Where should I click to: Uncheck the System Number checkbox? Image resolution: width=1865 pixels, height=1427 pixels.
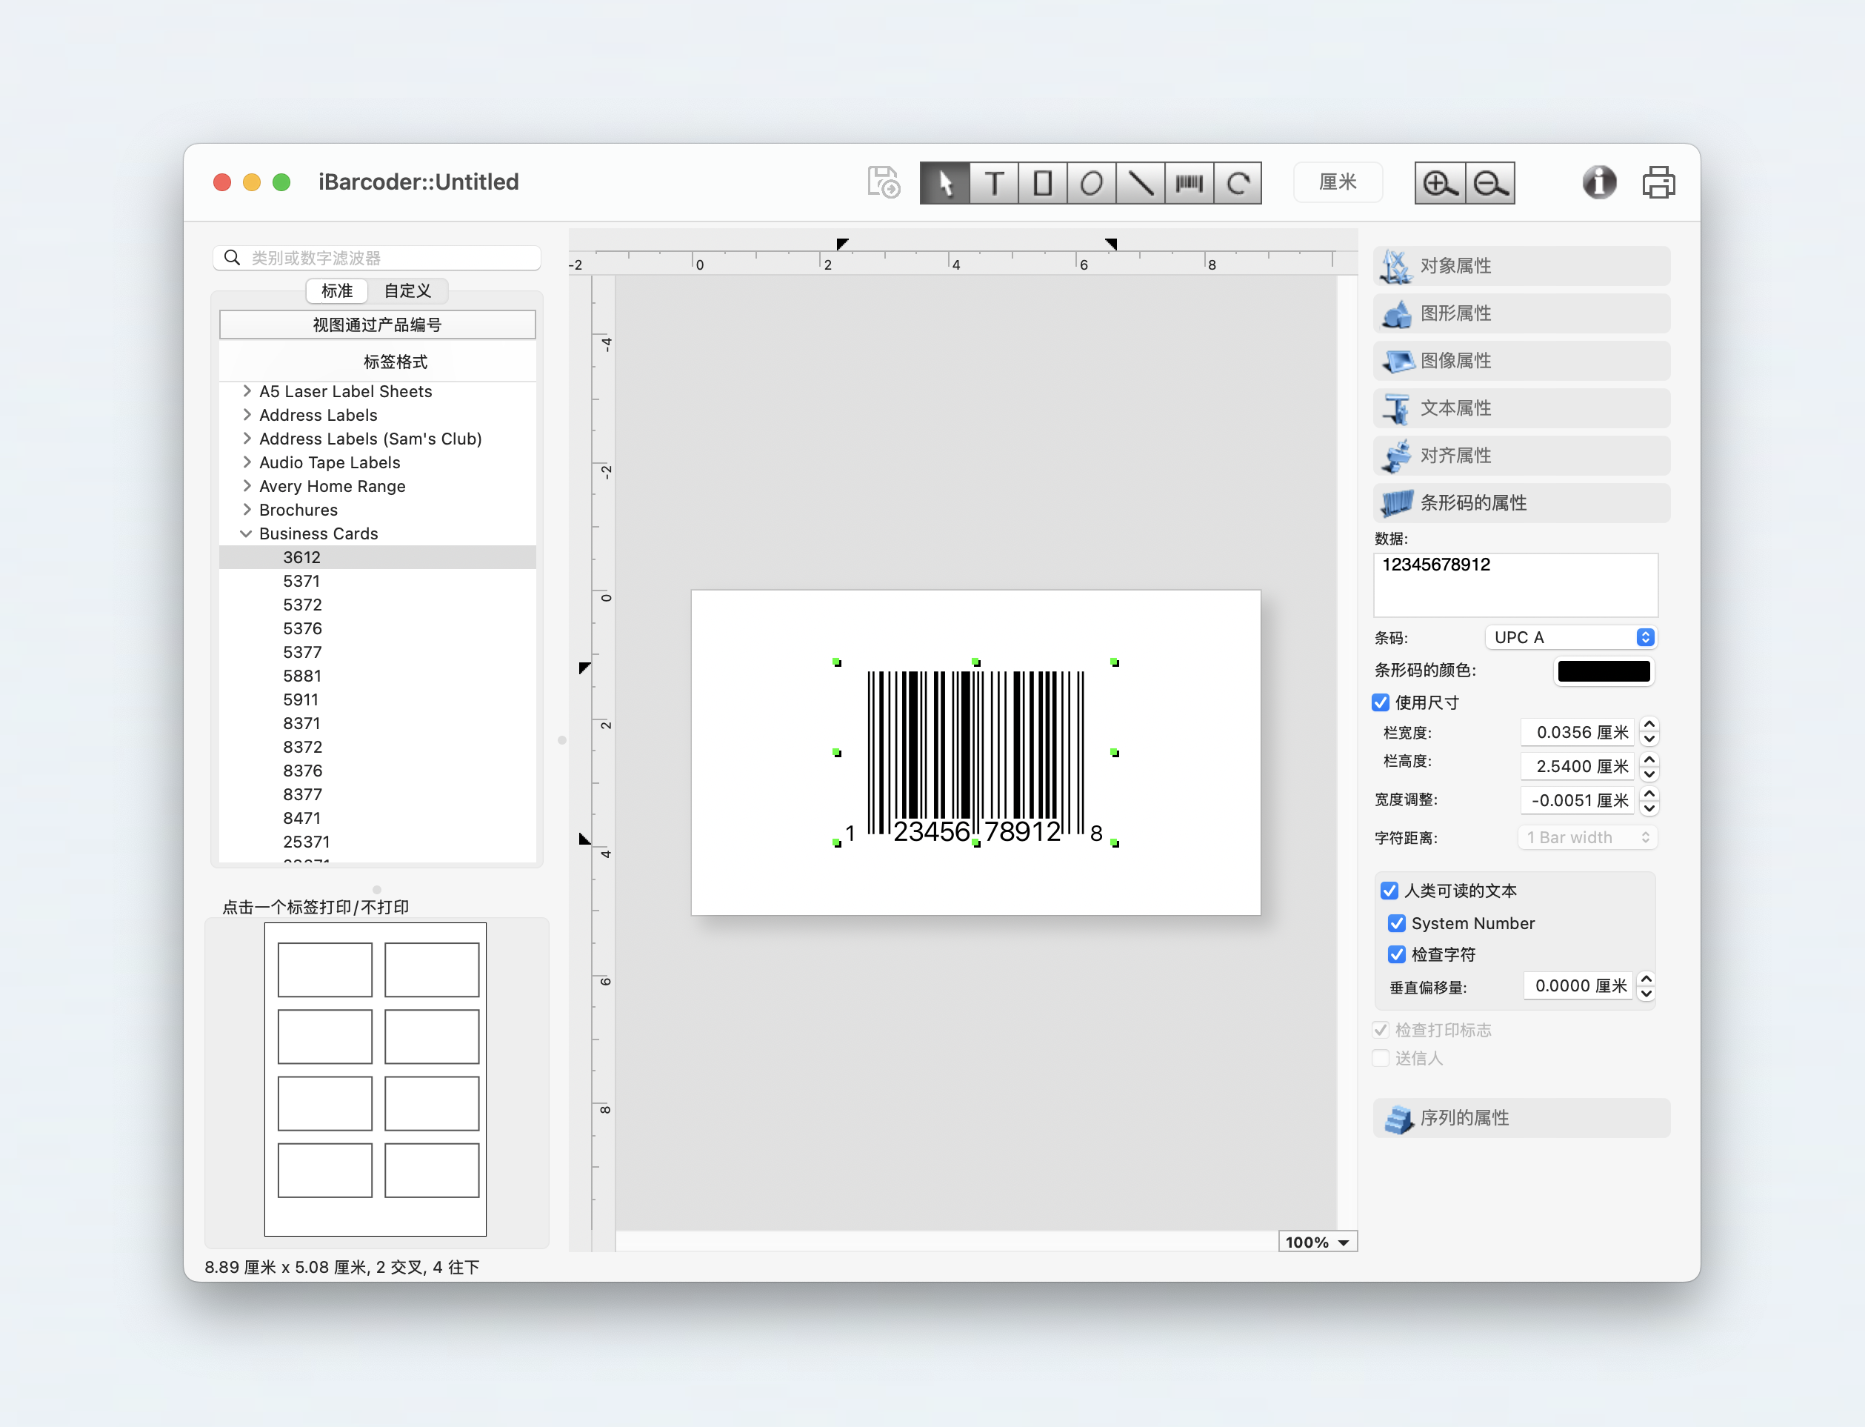[x=1396, y=923]
